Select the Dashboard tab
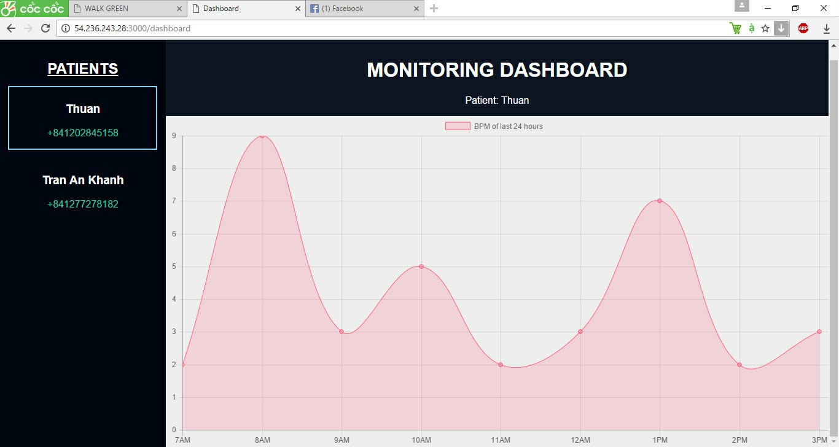The image size is (839, 447). [246, 9]
